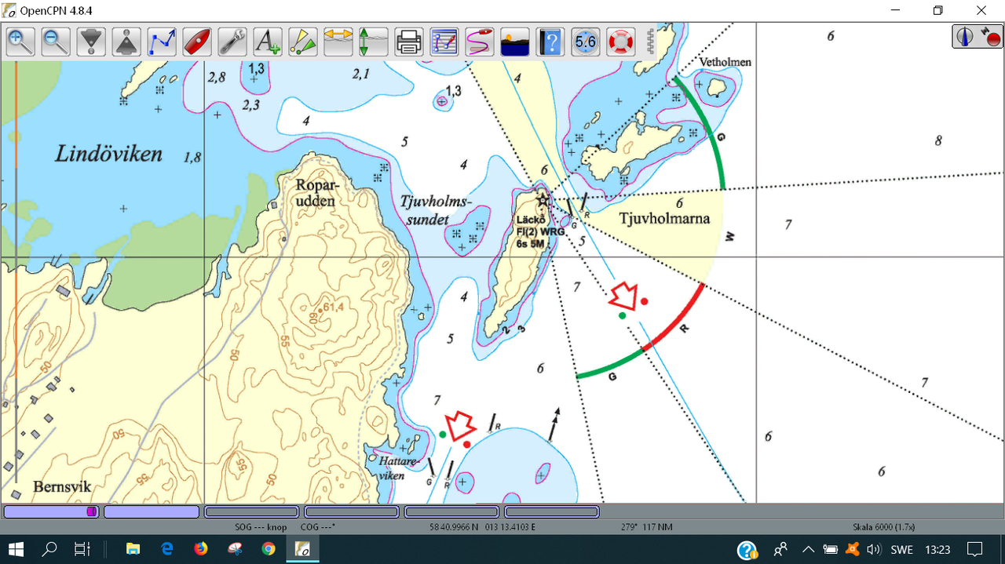Toggle track recording with the pink track icon
This screenshot has width=1005, height=564.
[480, 41]
